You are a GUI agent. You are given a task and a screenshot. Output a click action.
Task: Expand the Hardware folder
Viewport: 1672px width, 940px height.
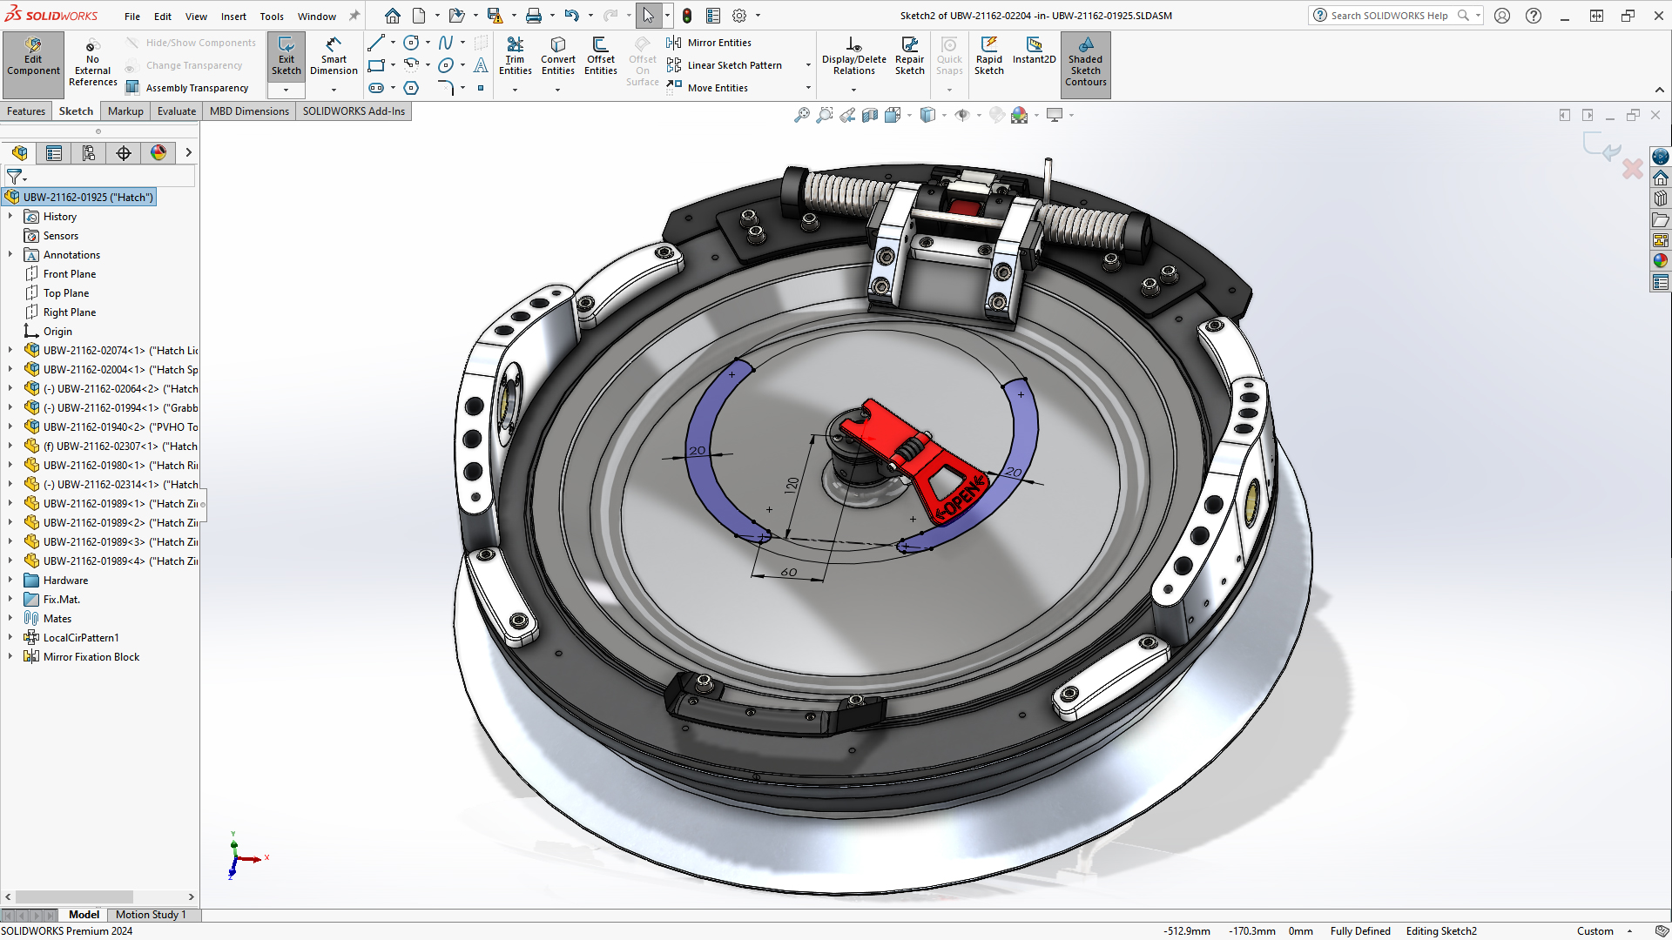pyautogui.click(x=10, y=580)
